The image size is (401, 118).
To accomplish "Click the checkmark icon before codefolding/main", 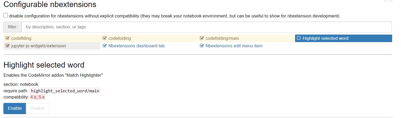I will pos(202,38).
